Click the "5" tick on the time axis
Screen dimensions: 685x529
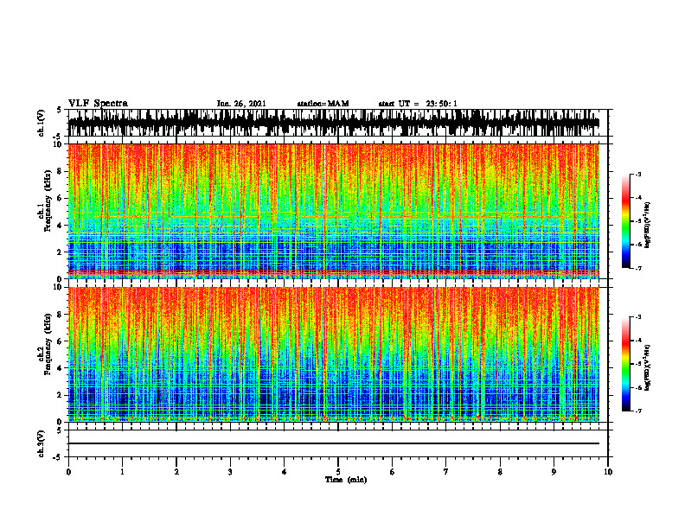coord(338,472)
